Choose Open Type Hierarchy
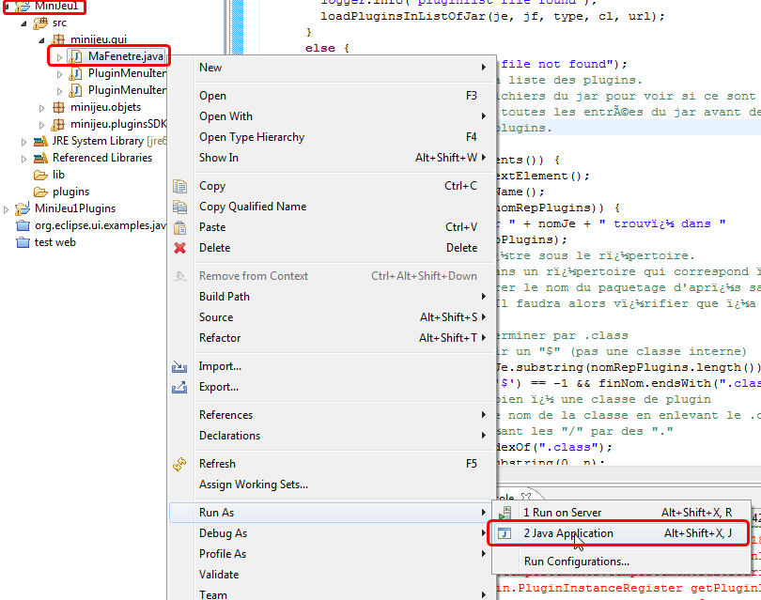Image resolution: width=761 pixels, height=600 pixels. (252, 137)
